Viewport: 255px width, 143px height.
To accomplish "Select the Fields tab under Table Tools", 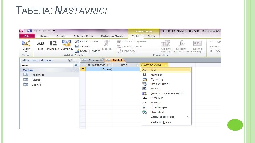I will pyautogui.click(x=136, y=36).
